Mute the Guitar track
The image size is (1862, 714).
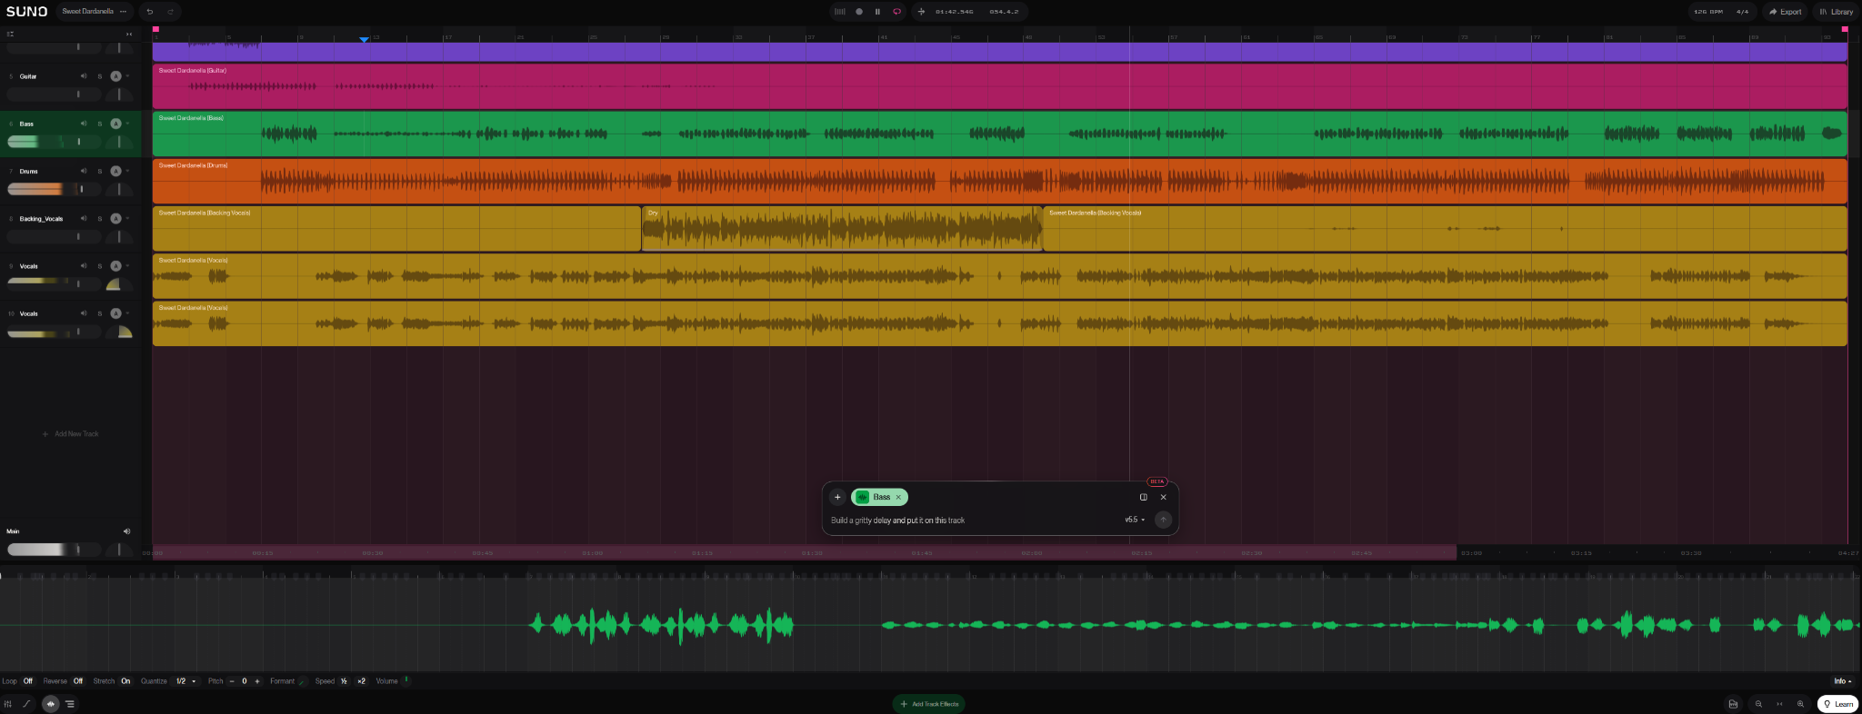click(x=84, y=76)
